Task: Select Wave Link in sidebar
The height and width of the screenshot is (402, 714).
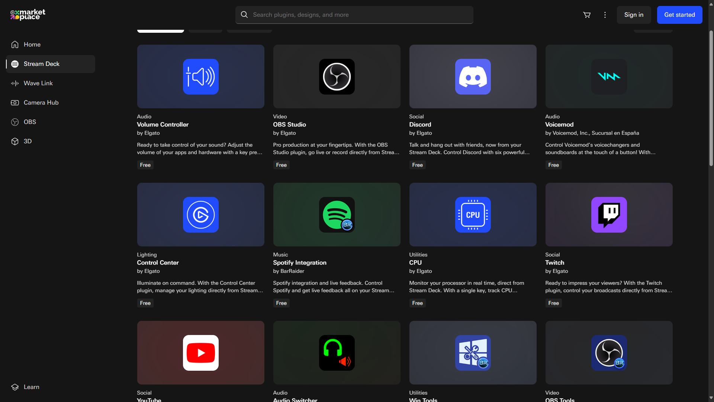Action: tap(38, 83)
